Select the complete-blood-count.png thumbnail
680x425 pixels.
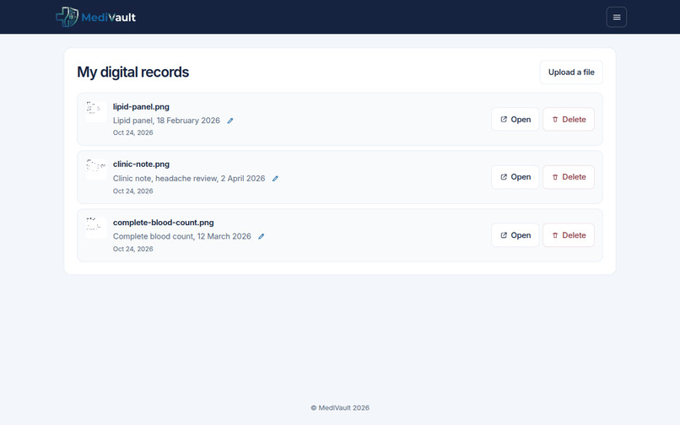pyautogui.click(x=96, y=227)
